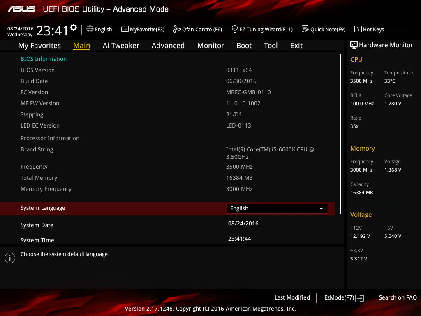Select the Boot tab
Screen dimensions: 421x316
244,46
